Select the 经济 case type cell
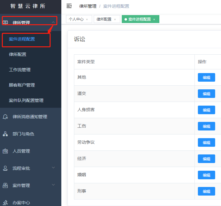 134,159
